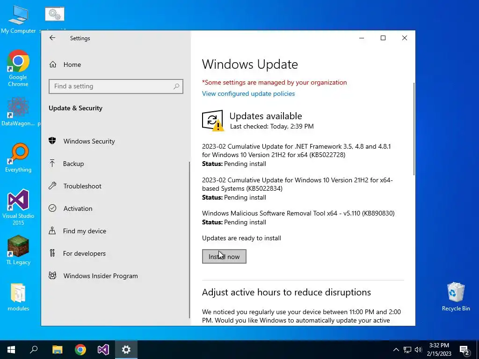Viewport: 479px width, 359px height.
Task: Click the KB5022728 .NET Framework update text
Action: (x=296, y=151)
